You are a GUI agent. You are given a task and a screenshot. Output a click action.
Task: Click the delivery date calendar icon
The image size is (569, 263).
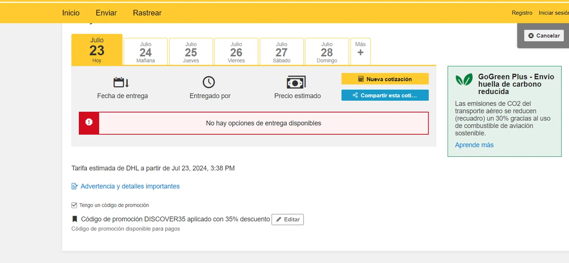tap(121, 82)
